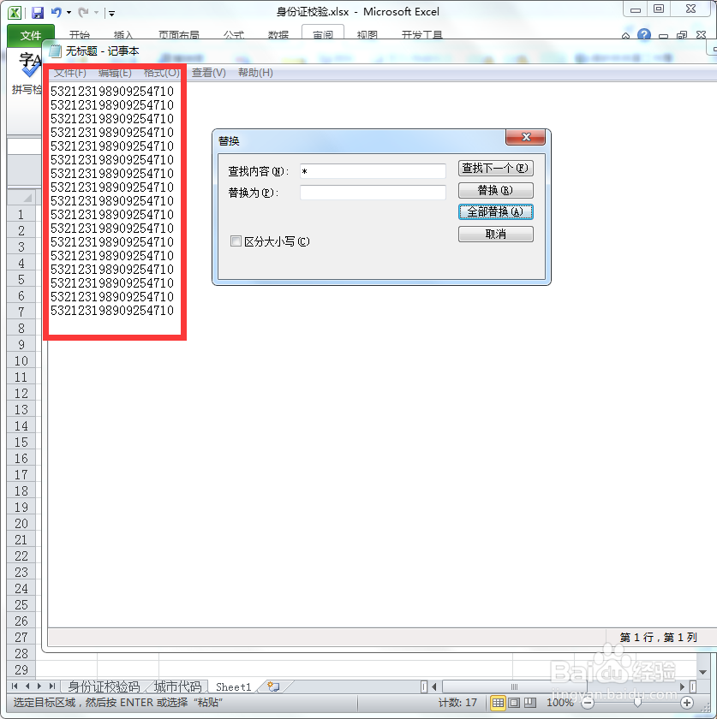Click the 全部替换(A) button
The image size is (717, 719).
496,212
